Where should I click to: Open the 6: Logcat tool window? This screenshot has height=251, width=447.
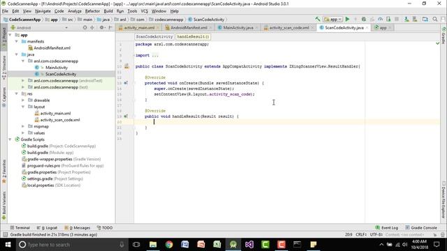pyautogui.click(x=47, y=228)
